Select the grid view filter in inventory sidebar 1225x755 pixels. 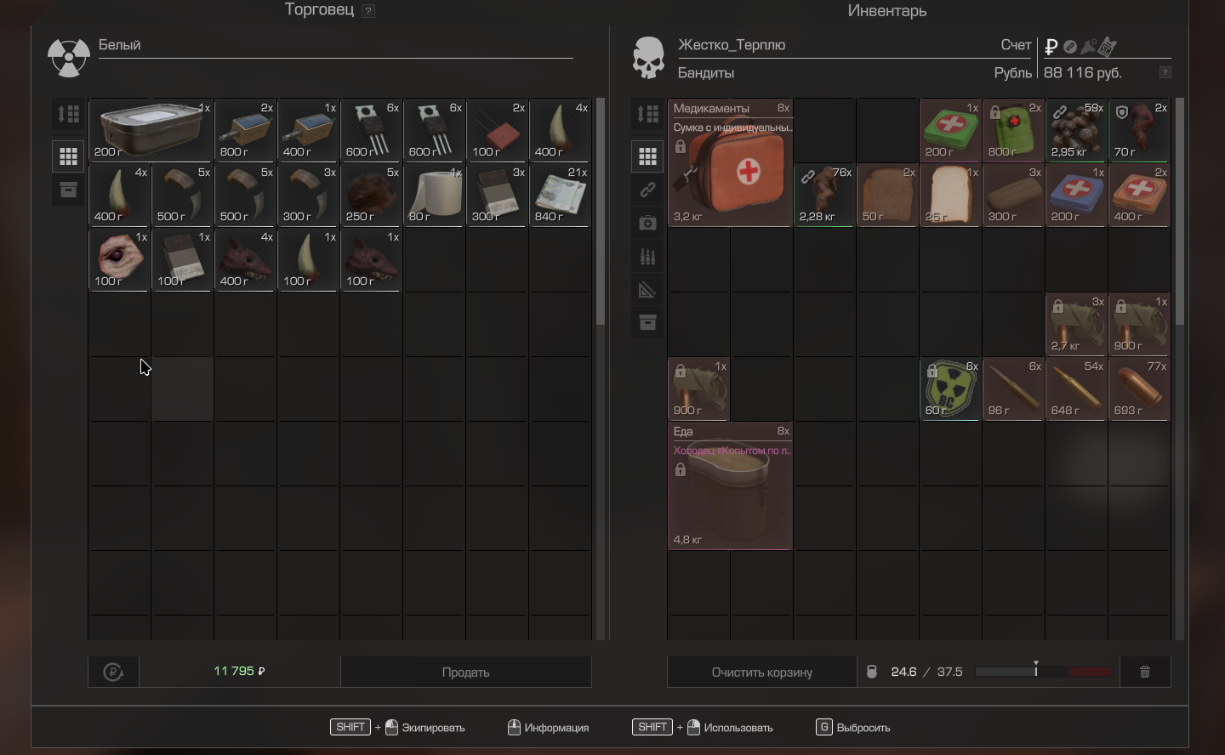tap(647, 156)
